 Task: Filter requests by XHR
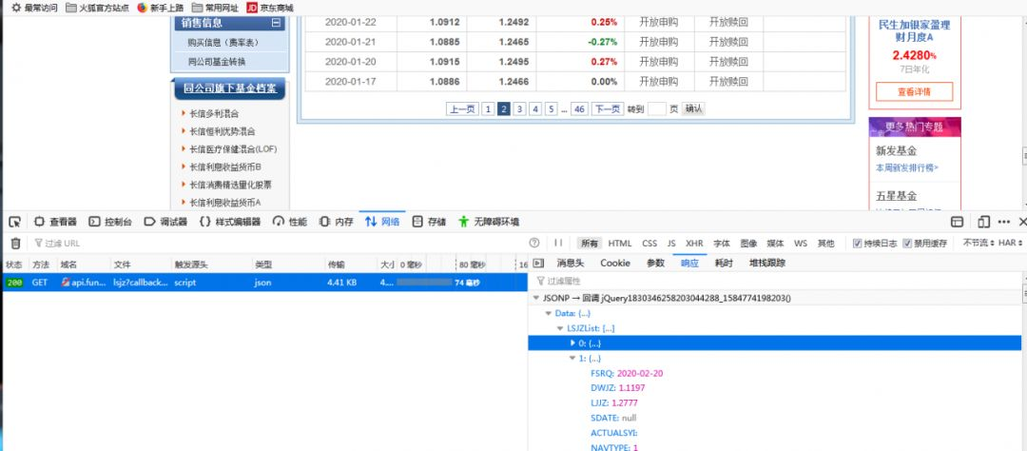point(694,244)
